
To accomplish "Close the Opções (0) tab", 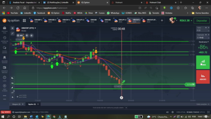I will (38, 104).
